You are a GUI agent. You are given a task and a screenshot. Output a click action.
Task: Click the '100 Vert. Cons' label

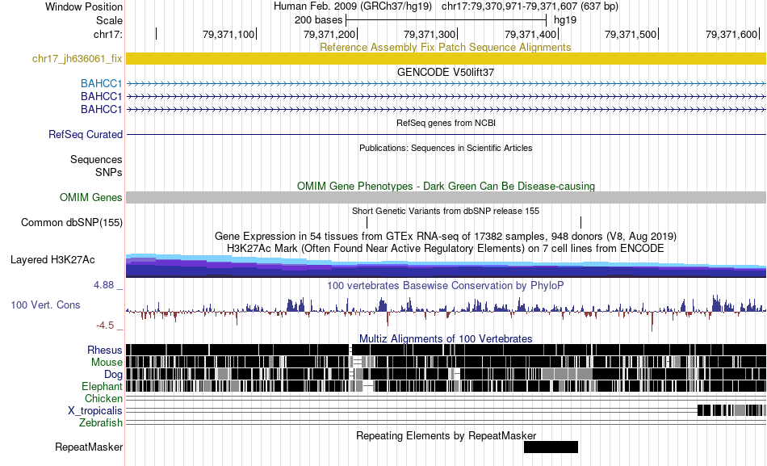click(x=45, y=305)
